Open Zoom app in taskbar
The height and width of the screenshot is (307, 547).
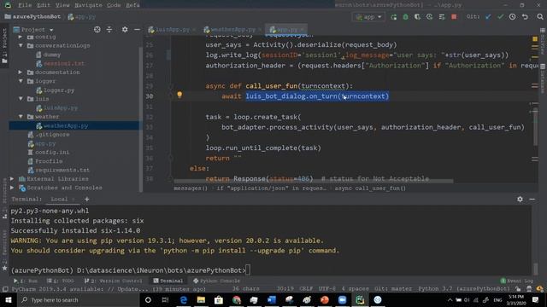pyautogui.click(x=342, y=299)
